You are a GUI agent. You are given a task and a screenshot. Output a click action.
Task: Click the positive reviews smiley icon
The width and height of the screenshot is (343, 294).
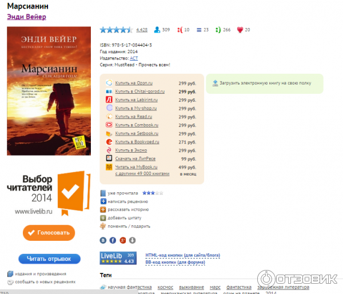point(218,30)
